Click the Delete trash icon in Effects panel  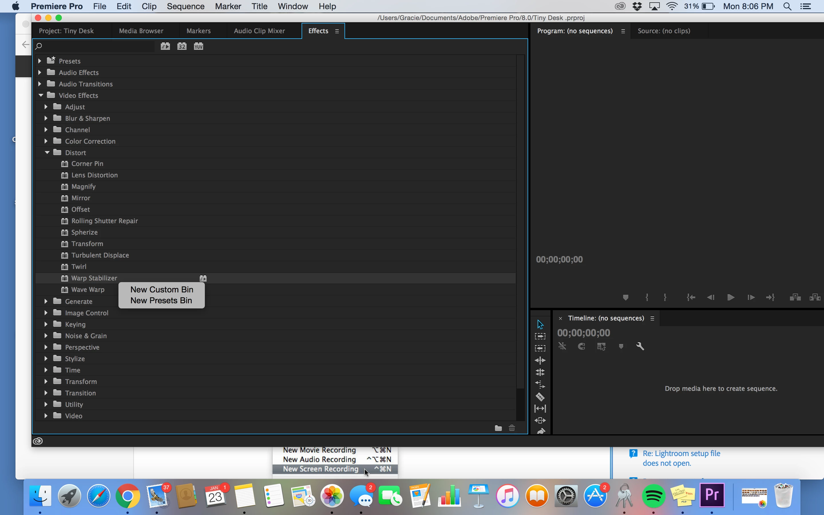point(512,428)
